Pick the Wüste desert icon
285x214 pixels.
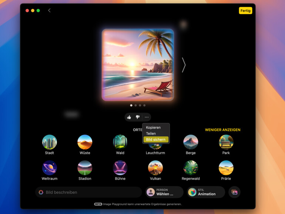[85, 142]
